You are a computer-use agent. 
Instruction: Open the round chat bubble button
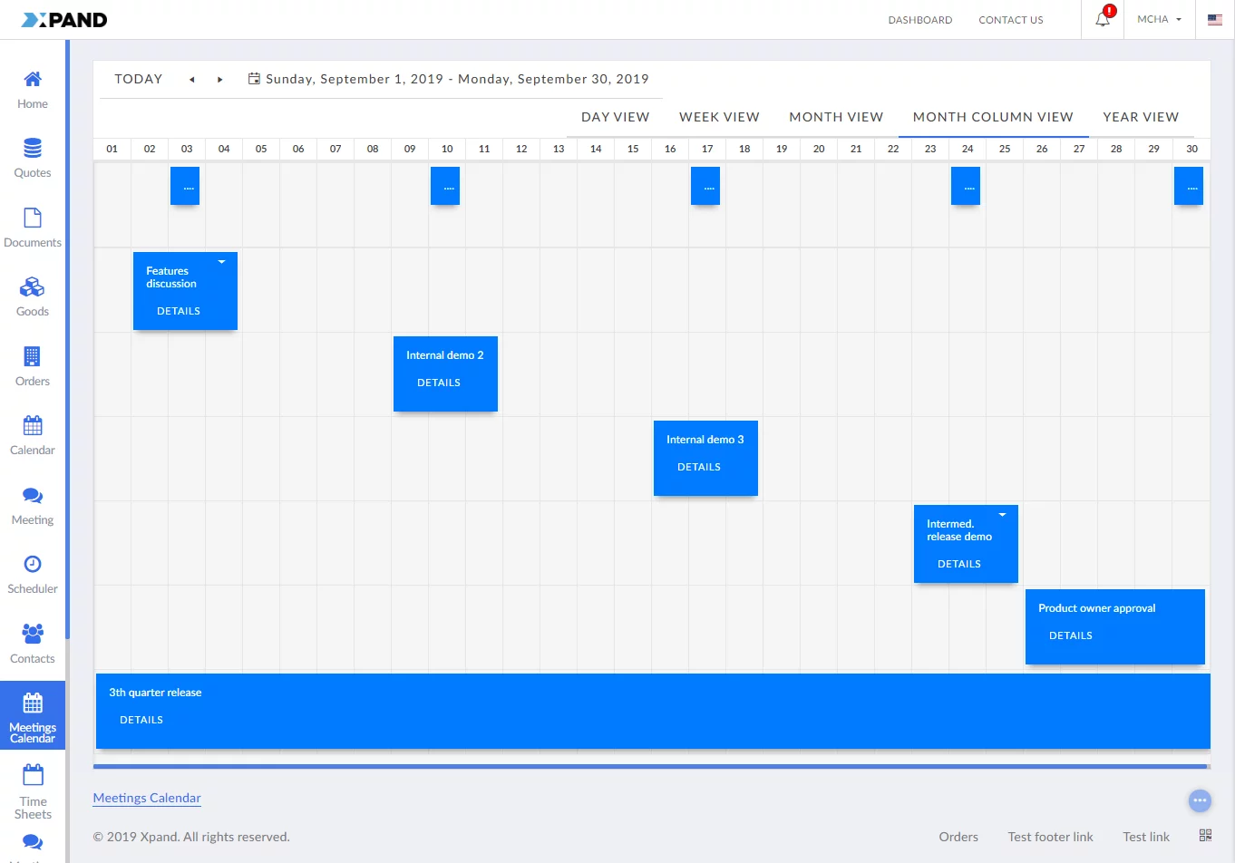1200,800
